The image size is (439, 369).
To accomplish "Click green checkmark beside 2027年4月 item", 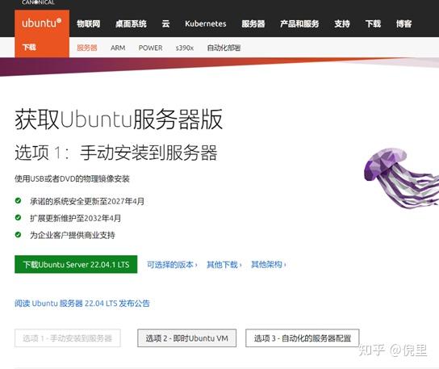I will (18, 200).
